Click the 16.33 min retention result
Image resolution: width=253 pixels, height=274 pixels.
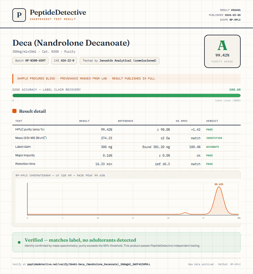coord(104,164)
